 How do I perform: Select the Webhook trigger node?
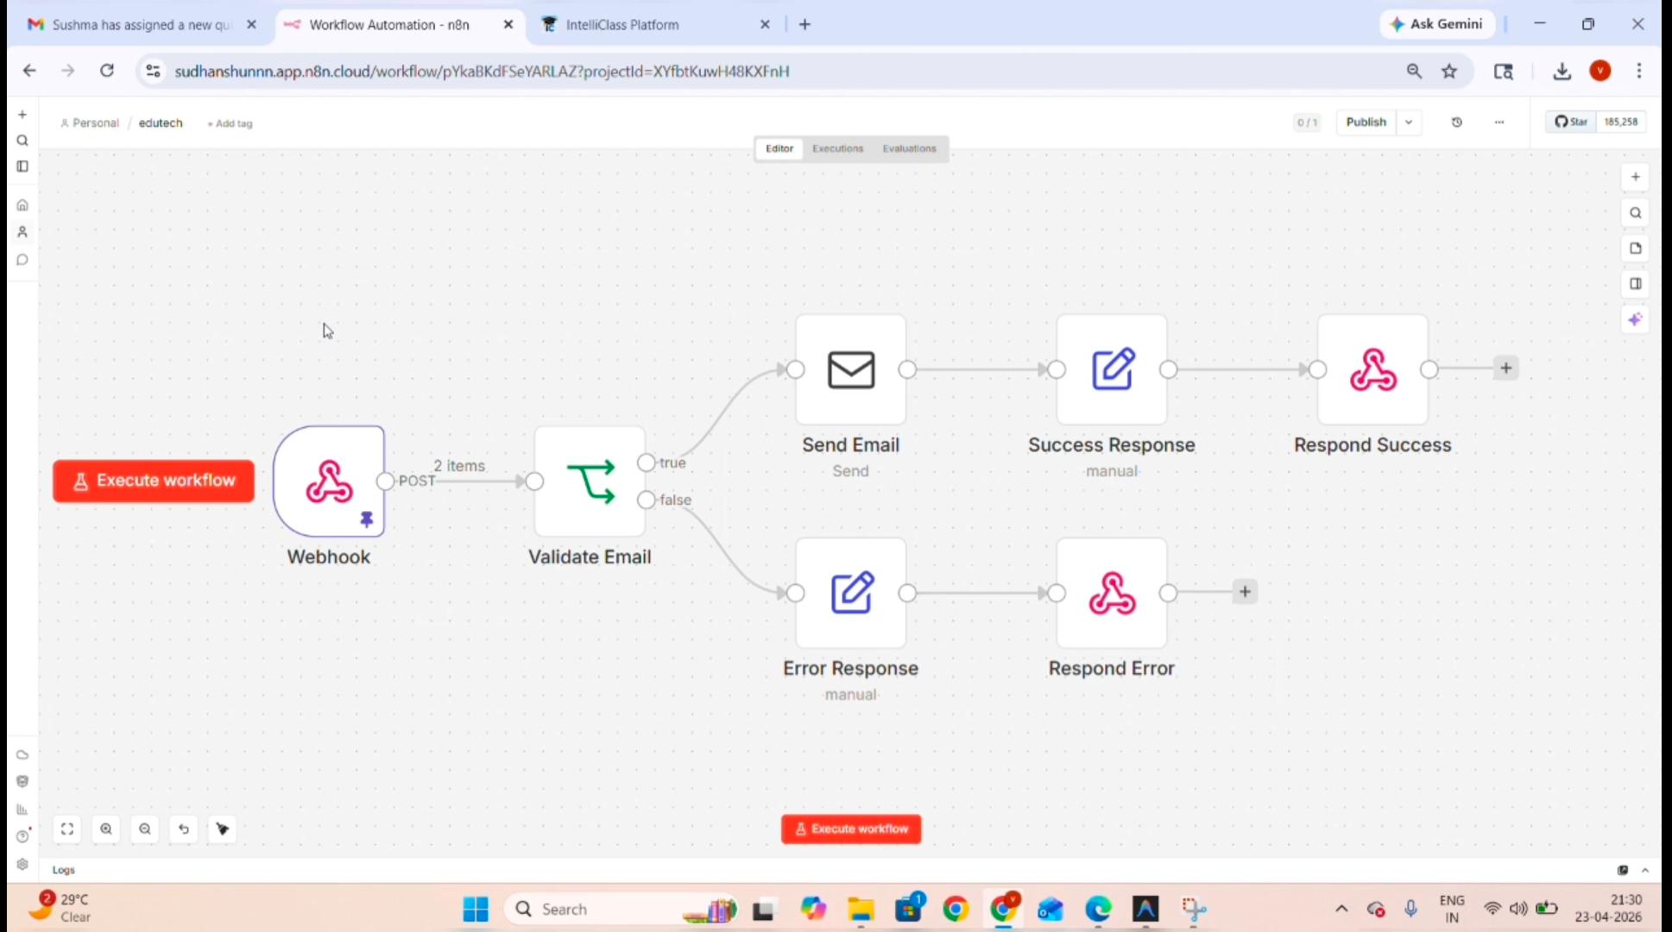pos(329,481)
